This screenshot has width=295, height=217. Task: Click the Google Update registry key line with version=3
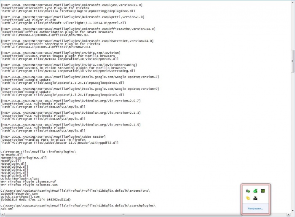[x=80, y=77]
